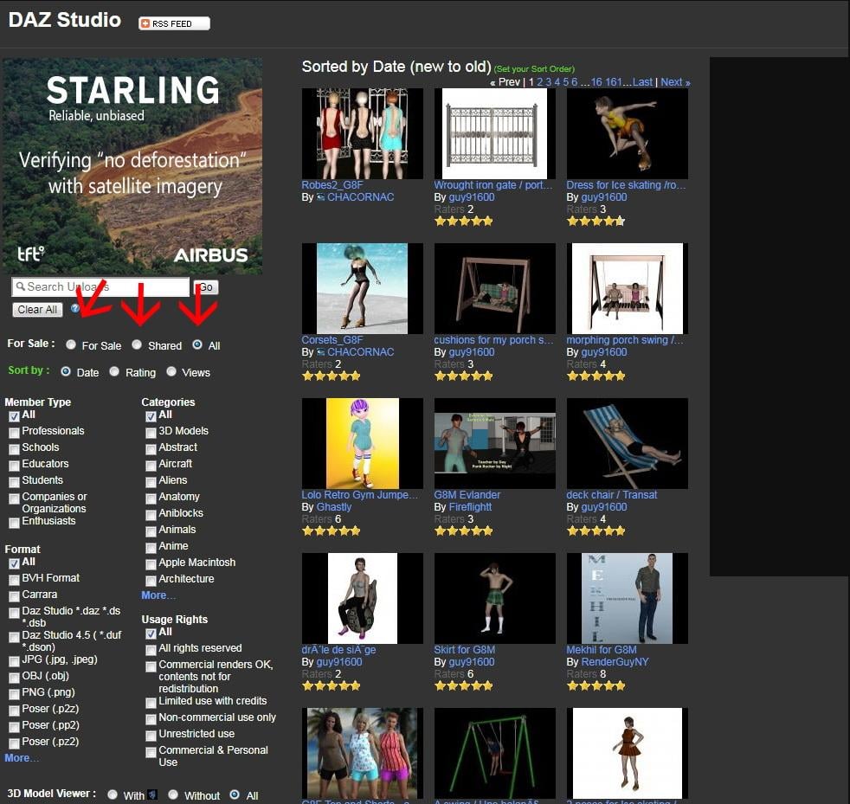This screenshot has height=804, width=850.
Task: Tick the Anime category checkbox
Action: pyautogui.click(x=151, y=548)
